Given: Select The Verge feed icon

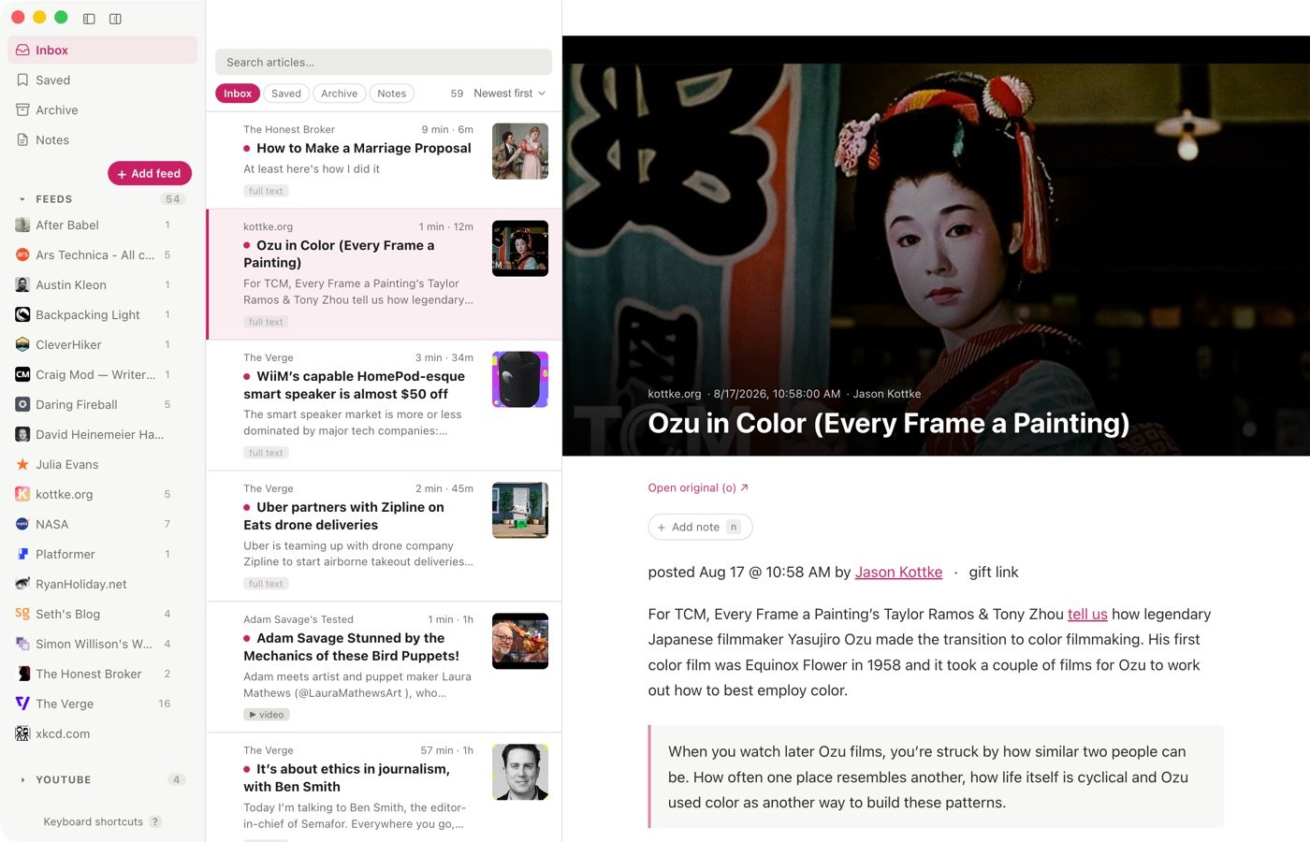Looking at the screenshot, I should 22,704.
